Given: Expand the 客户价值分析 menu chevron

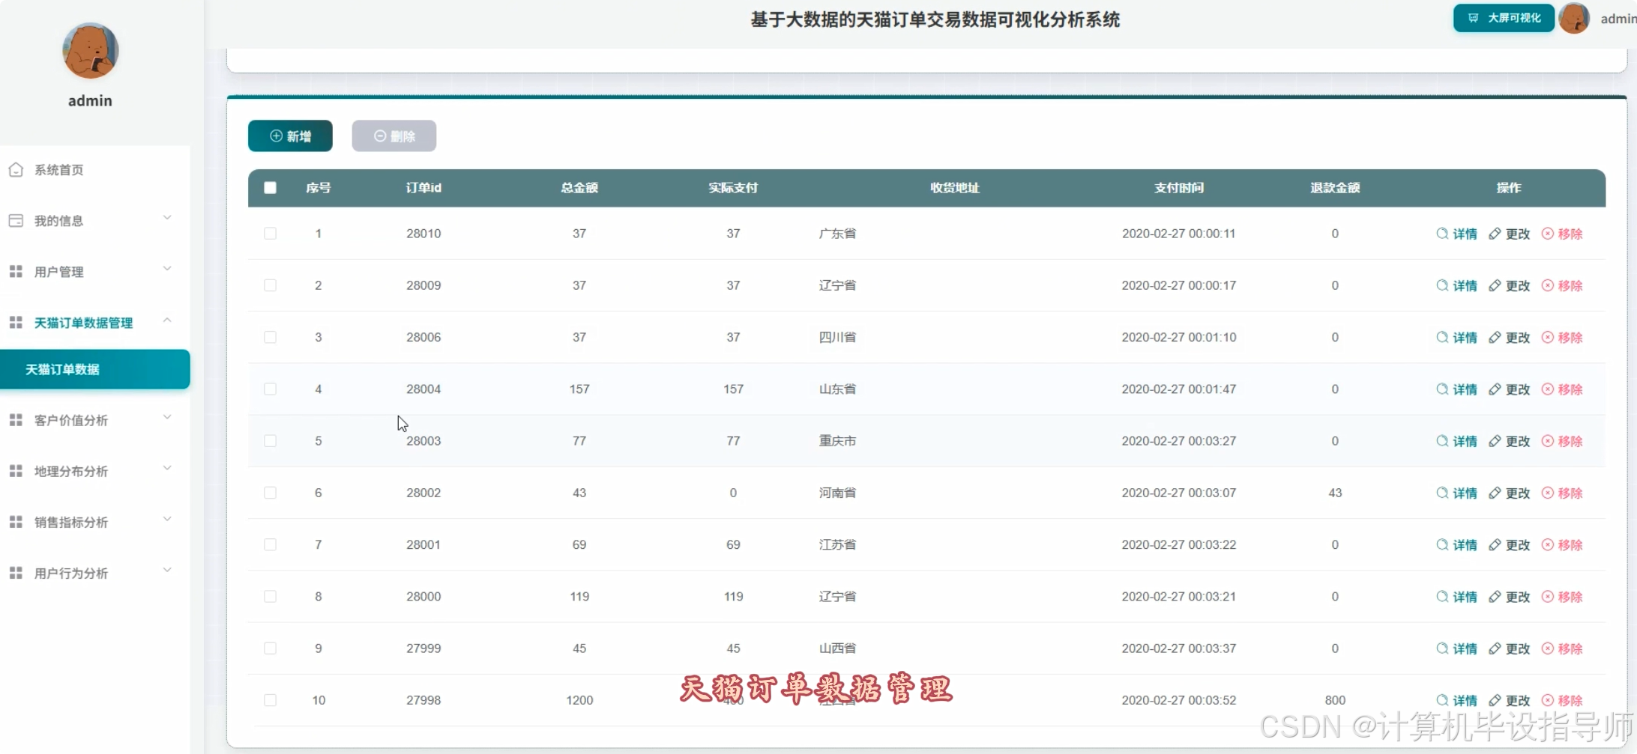Looking at the screenshot, I should coord(167,418).
